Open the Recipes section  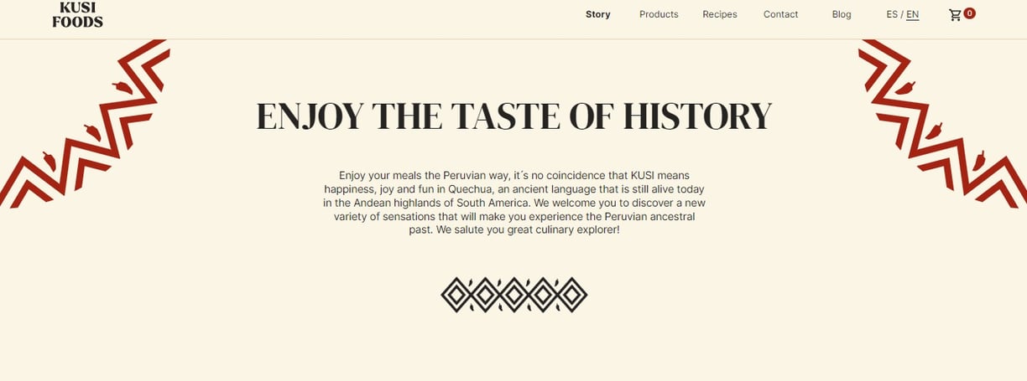point(720,14)
